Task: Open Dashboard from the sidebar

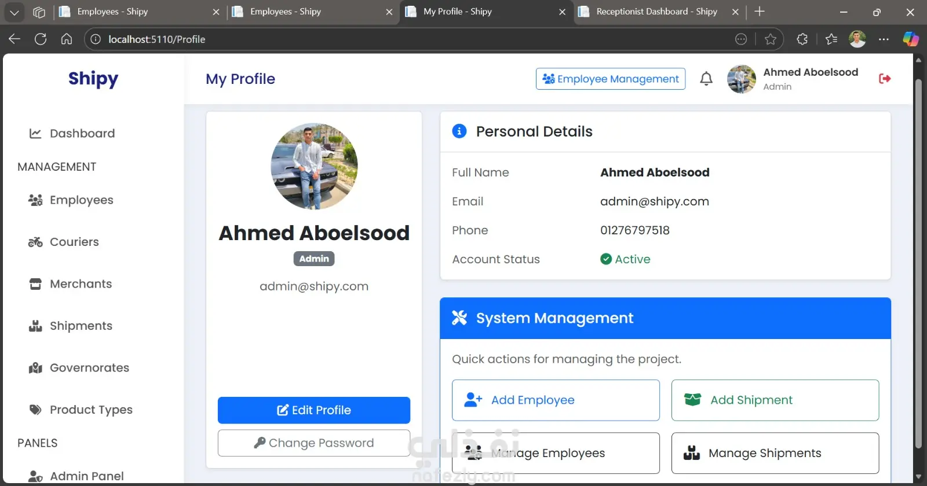Action: click(72, 134)
